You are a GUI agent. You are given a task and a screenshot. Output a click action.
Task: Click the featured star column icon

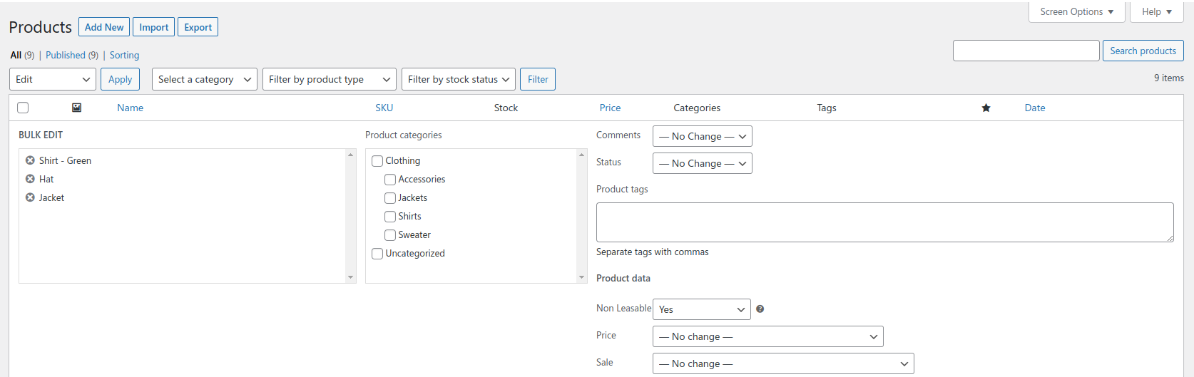tap(986, 108)
